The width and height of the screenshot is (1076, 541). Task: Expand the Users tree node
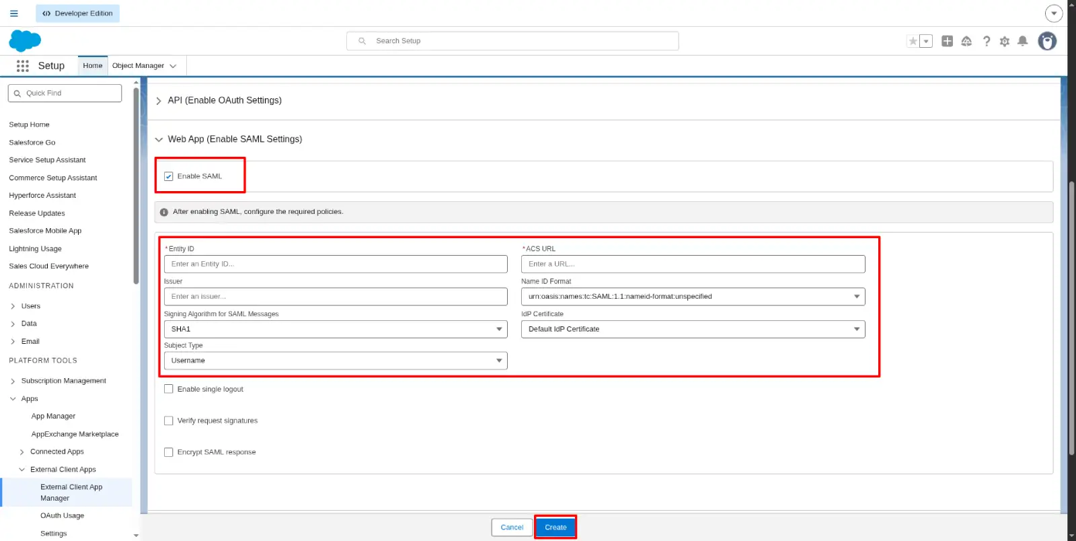pos(13,306)
